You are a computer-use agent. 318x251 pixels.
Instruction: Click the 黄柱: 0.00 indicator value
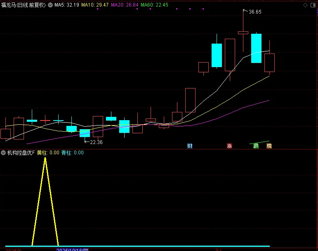pyautogui.click(x=48, y=153)
